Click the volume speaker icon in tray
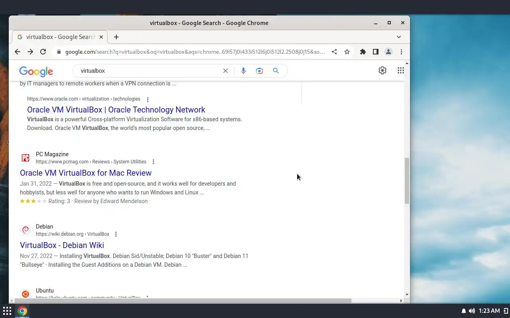Viewport: 510px width, 318px height. (x=472, y=311)
